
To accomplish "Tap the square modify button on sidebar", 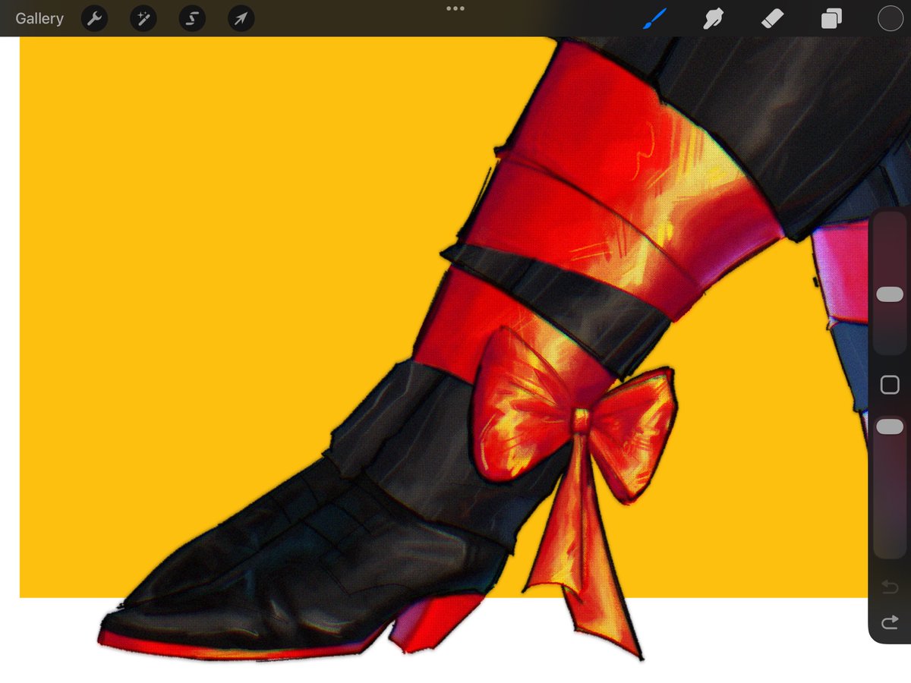I will (890, 386).
